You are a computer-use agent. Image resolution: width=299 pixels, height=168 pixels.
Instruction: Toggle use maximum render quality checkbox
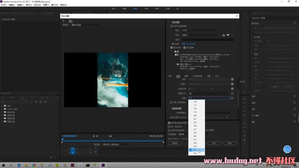pyautogui.click(x=169, y=123)
